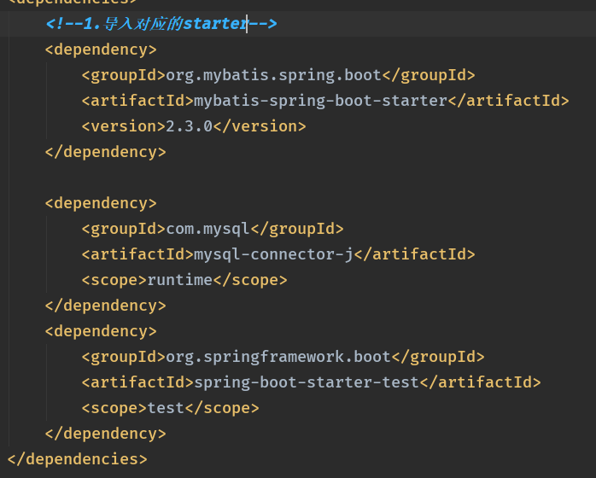Click the com.mysql groupId value
This screenshot has width=596, height=478.
[x=207, y=229]
